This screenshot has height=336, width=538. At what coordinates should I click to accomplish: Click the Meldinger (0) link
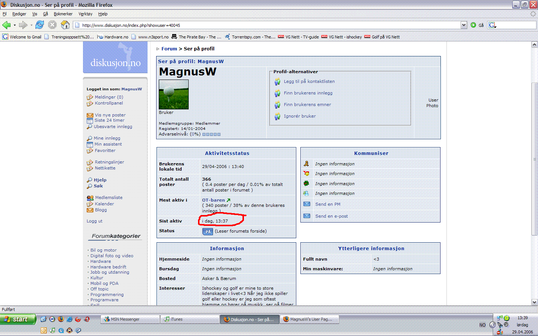point(109,97)
